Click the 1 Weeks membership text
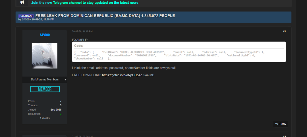Image resolution: width=307 pixels, height=137 pixels. point(45,118)
